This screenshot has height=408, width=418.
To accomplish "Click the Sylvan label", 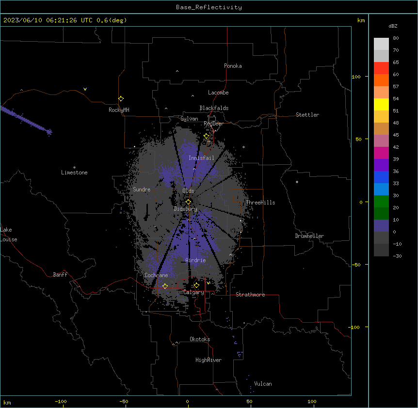I will [189, 119].
